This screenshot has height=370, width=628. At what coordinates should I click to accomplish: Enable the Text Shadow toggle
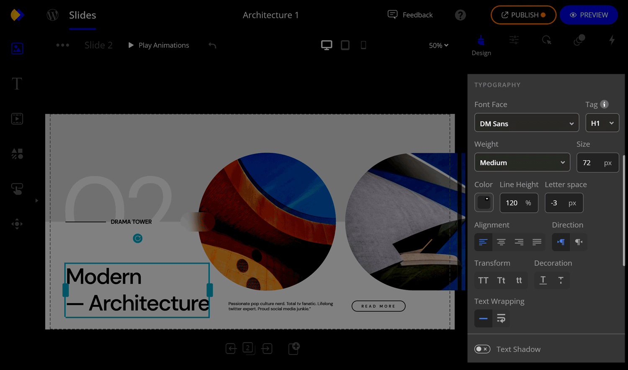pyautogui.click(x=482, y=349)
